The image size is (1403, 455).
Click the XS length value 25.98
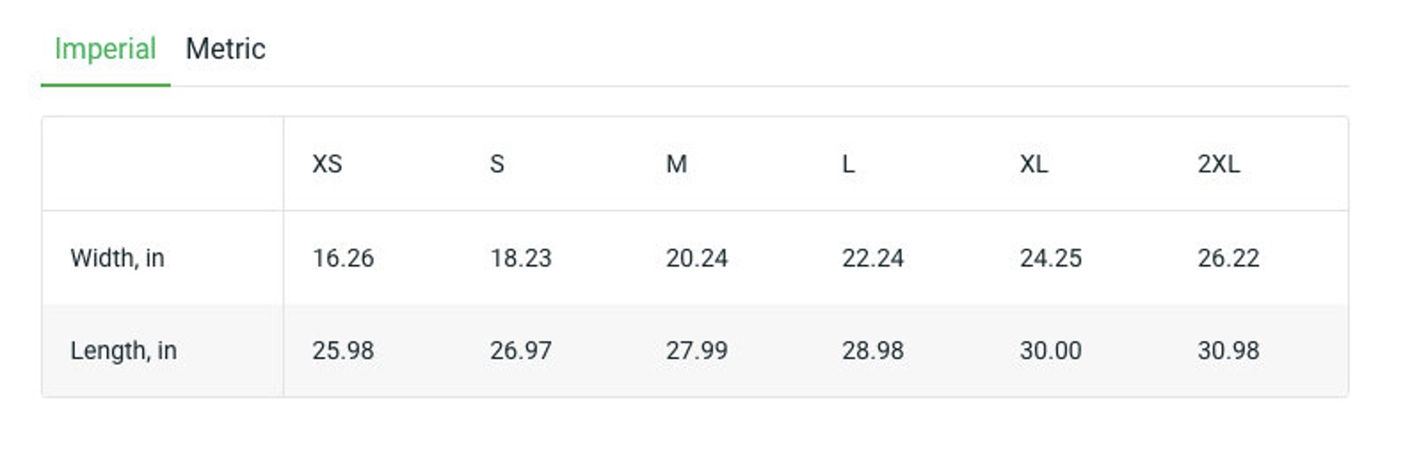click(343, 351)
